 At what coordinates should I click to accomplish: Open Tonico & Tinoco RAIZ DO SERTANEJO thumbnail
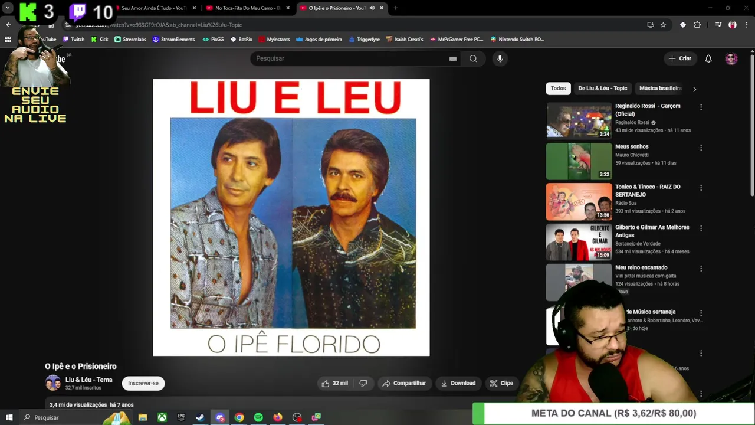pyautogui.click(x=579, y=201)
